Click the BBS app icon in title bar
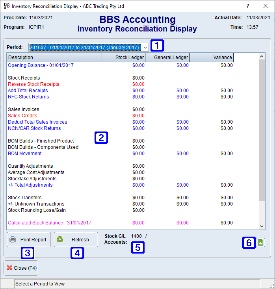 (7, 6)
